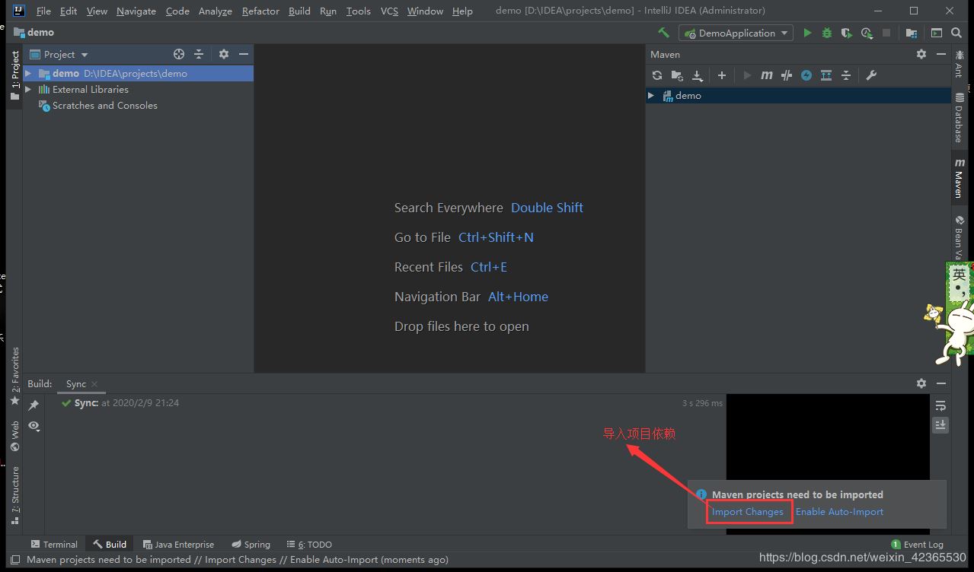Click the green Run button

tap(807, 33)
